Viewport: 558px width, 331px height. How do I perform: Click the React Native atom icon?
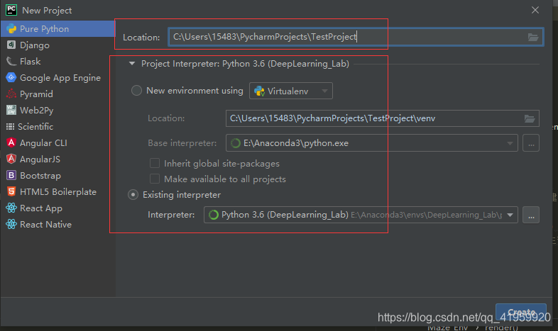[11, 225]
